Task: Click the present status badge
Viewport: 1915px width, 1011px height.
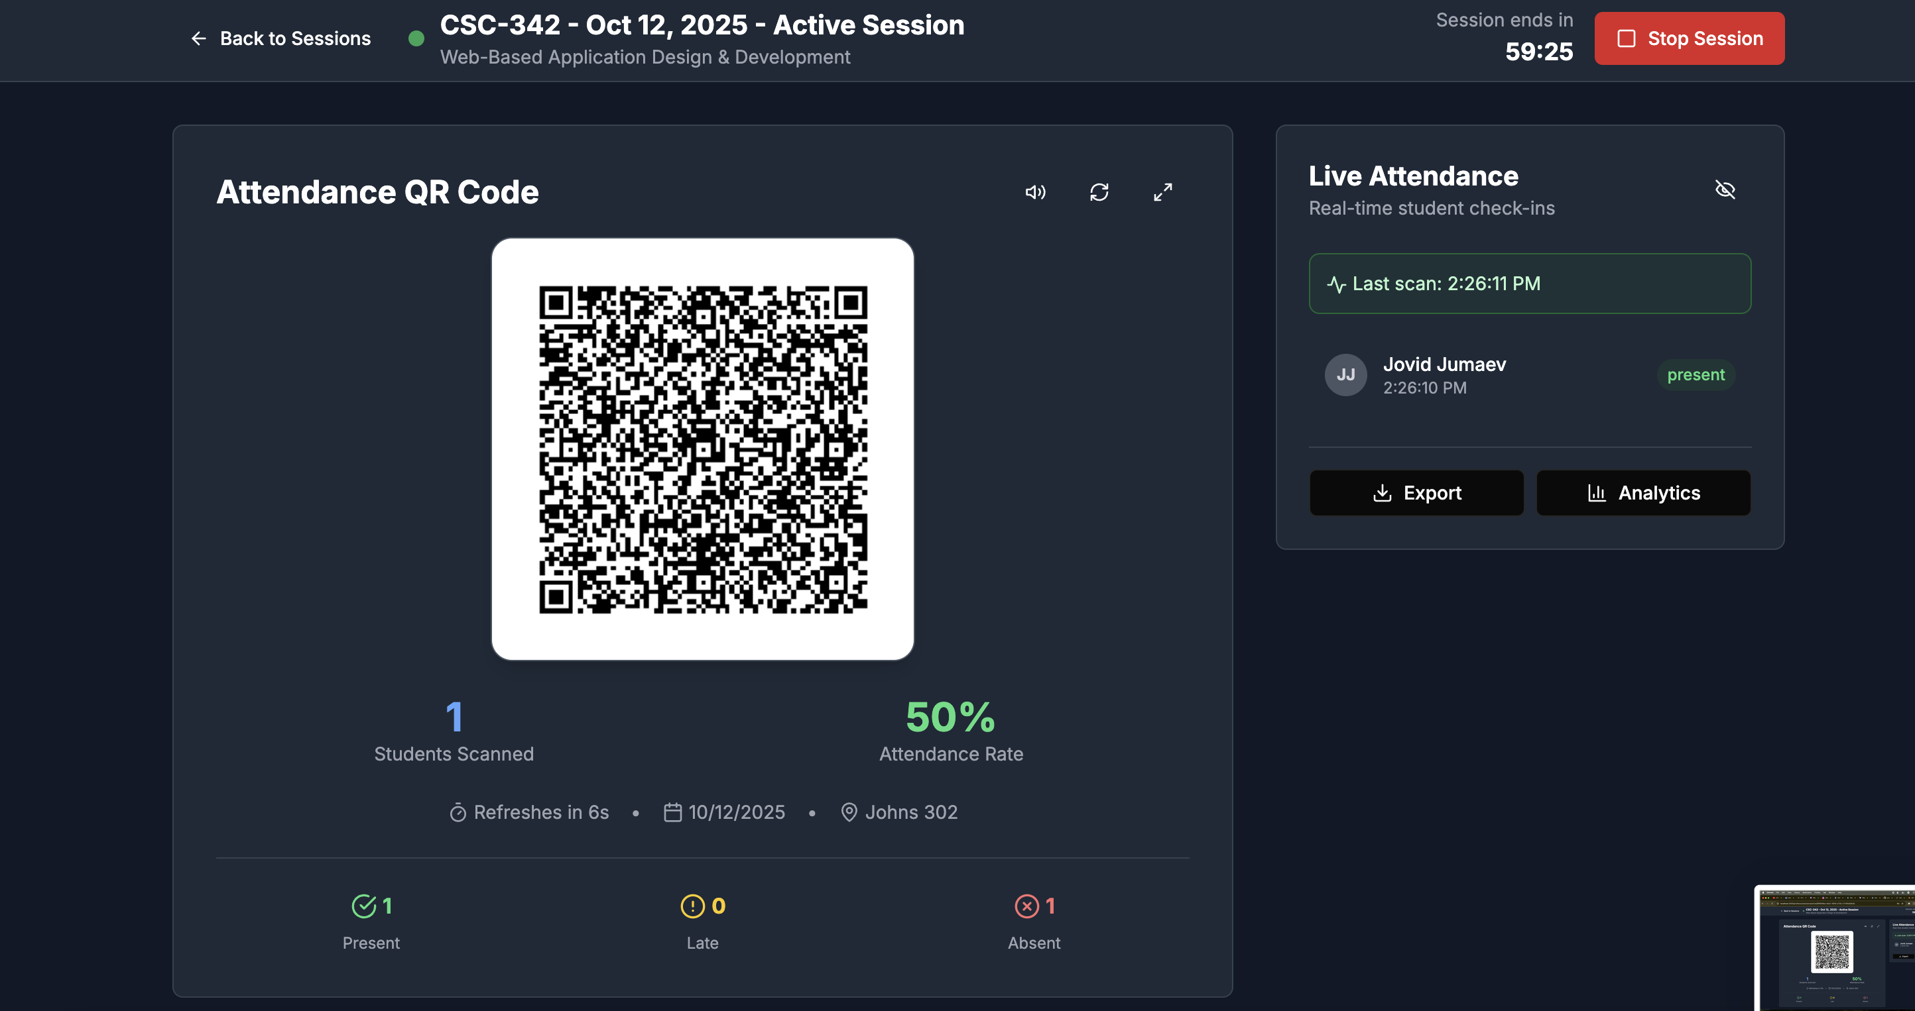Action: pyautogui.click(x=1695, y=375)
